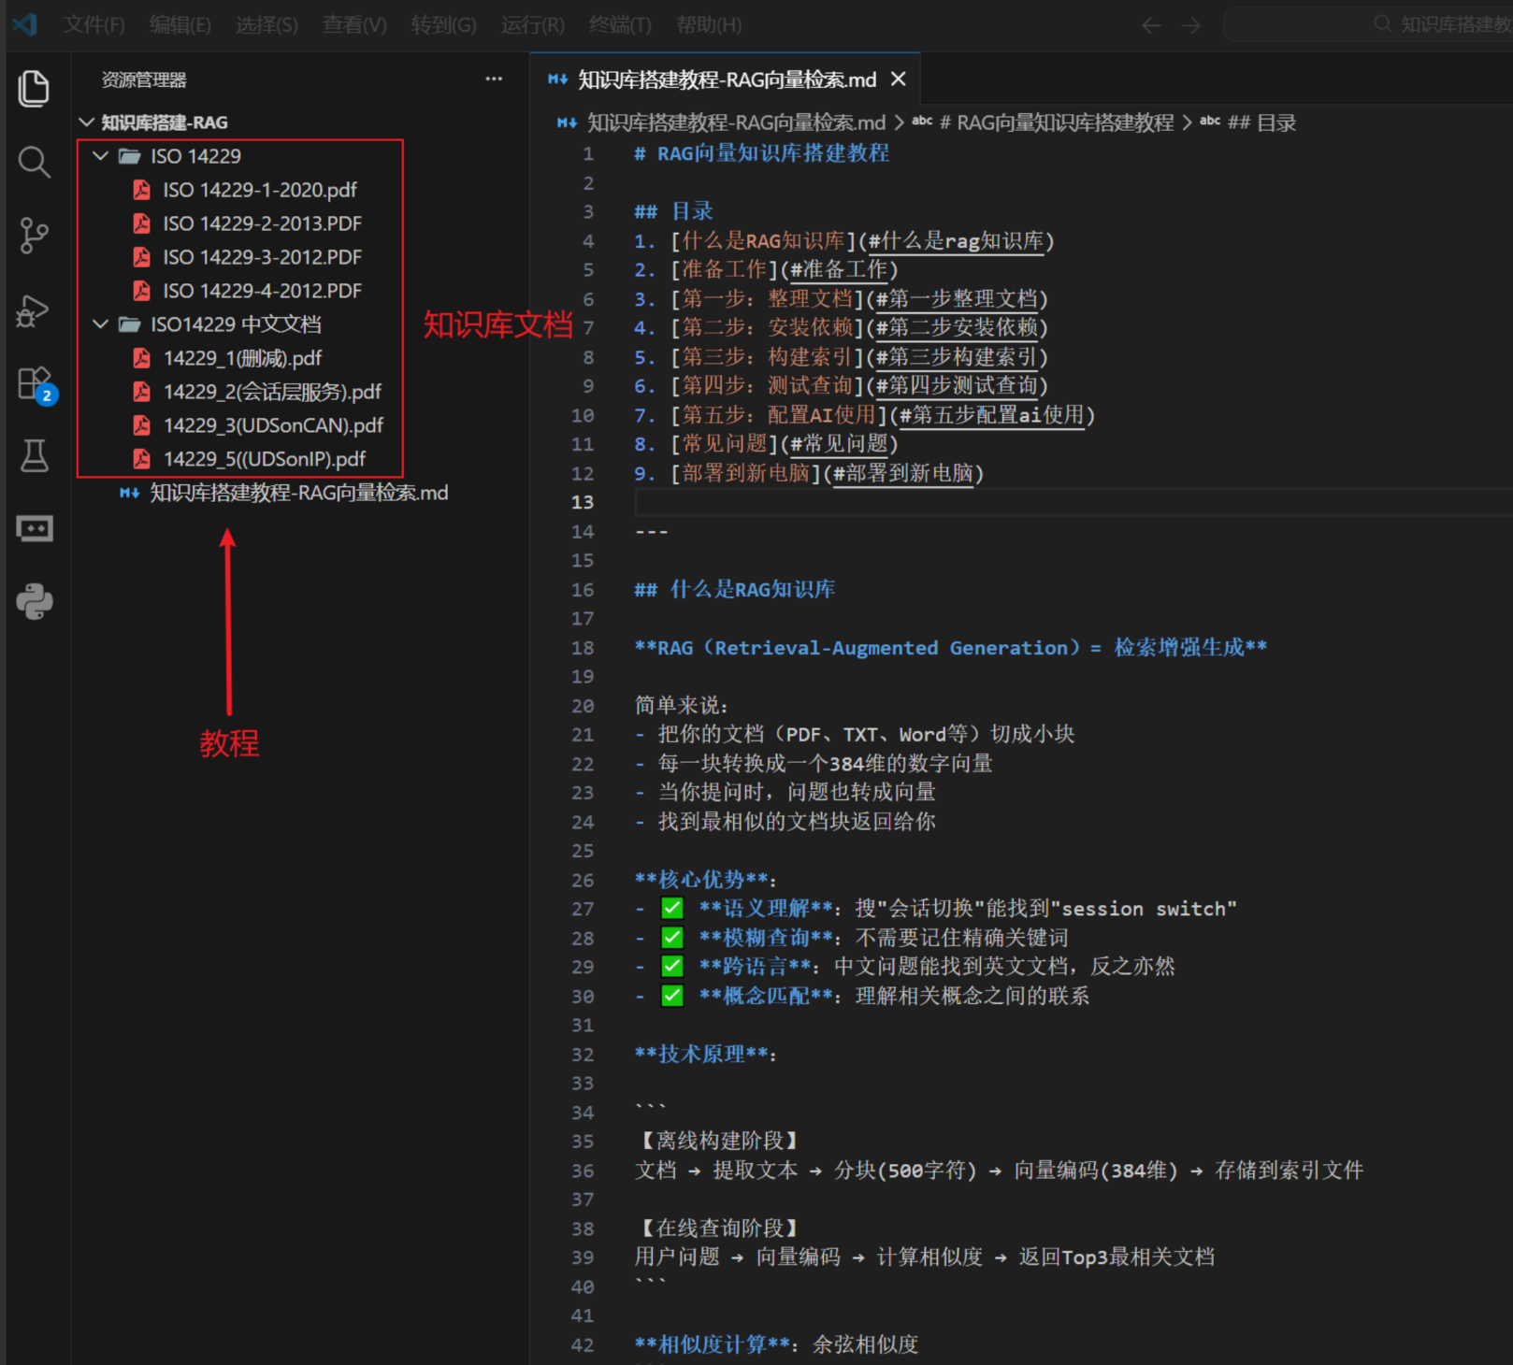Image resolution: width=1513 pixels, height=1365 pixels.
Task: Select the 知识库搭建教程-RAG向量检索.md editor tab
Action: coord(726,79)
